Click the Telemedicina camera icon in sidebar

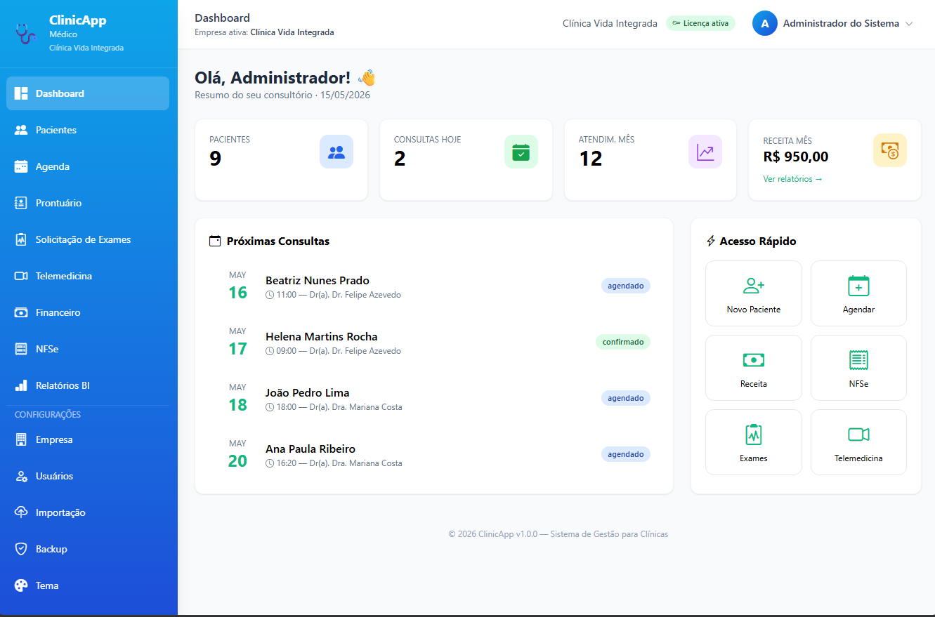(21, 276)
